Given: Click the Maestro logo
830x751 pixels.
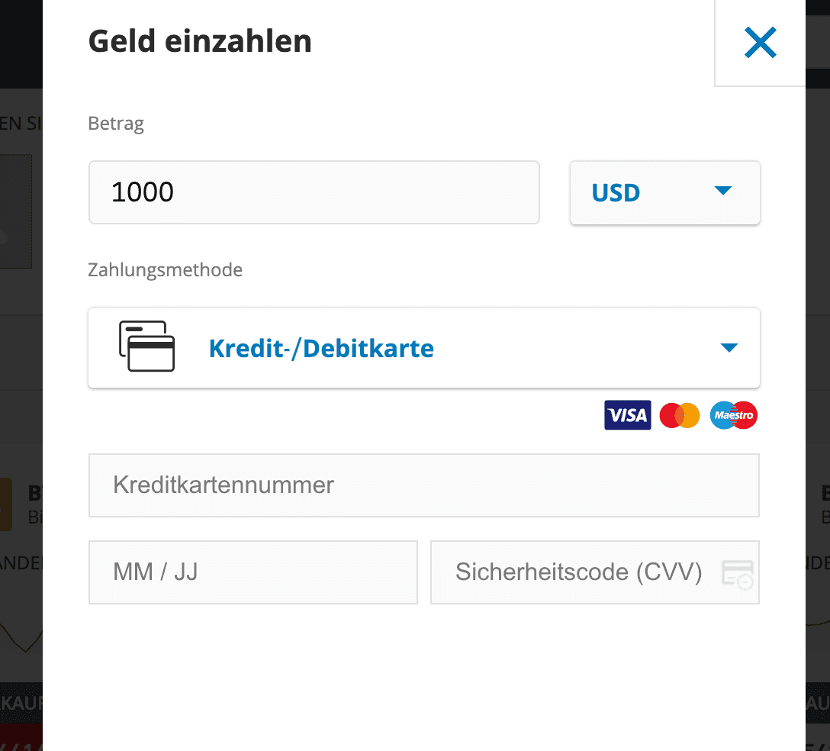Looking at the screenshot, I should (x=733, y=415).
